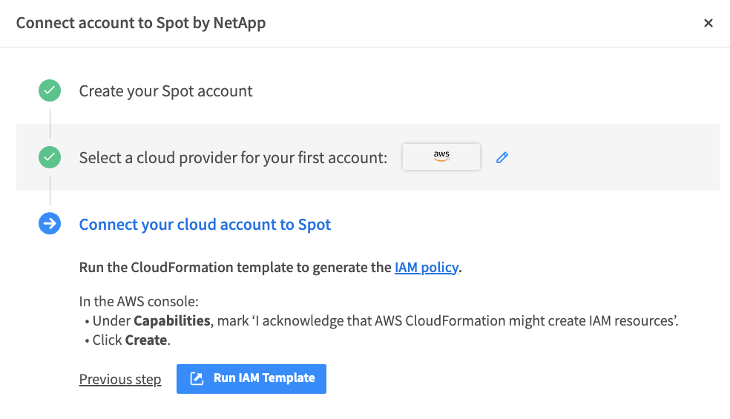Click the 'In the AWS console:' text
730x419 pixels.
[x=139, y=302]
